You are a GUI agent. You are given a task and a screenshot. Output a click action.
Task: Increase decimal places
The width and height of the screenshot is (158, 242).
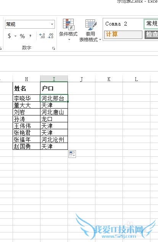click(42, 36)
